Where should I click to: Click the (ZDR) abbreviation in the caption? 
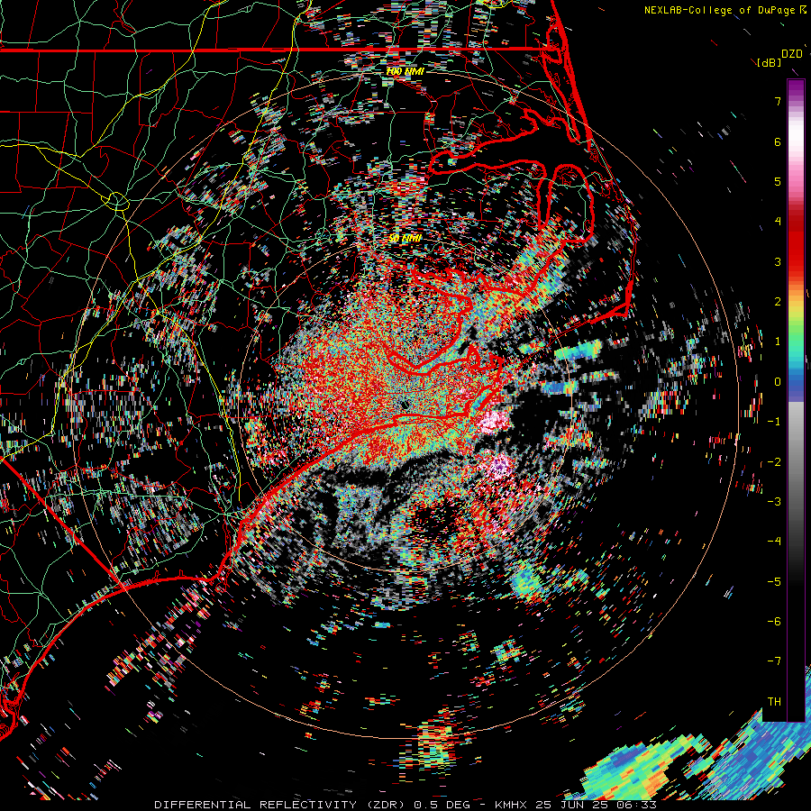pyautogui.click(x=385, y=805)
